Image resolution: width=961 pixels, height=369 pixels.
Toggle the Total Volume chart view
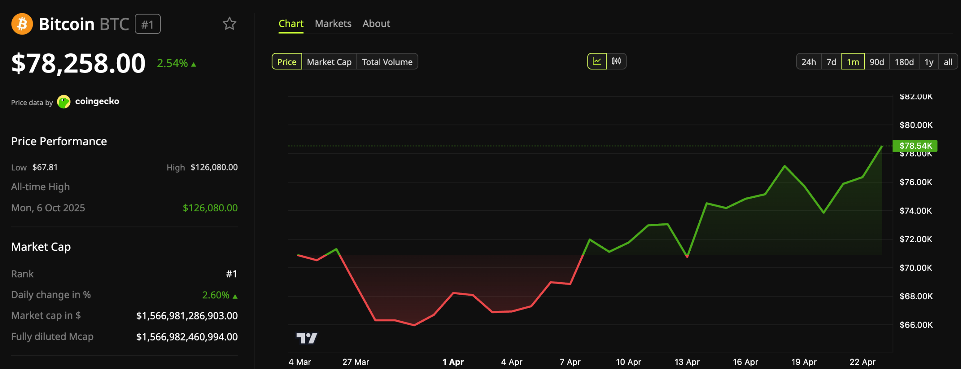tap(387, 62)
